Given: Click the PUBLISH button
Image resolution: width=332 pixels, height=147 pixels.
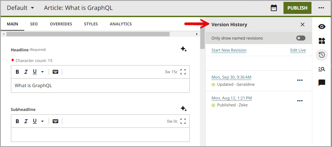Looking at the screenshot, I should point(297,8).
